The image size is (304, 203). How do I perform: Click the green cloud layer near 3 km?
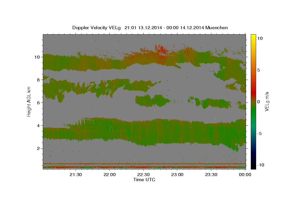144,132
